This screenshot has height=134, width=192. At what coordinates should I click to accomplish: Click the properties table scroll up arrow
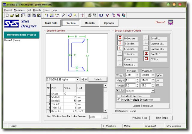(x=105, y=86)
